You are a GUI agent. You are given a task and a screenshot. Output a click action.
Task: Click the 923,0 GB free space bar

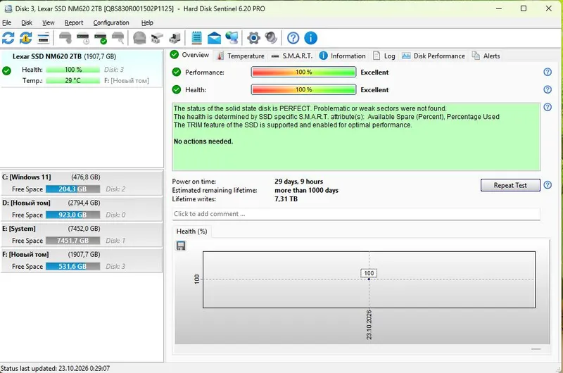(x=73, y=215)
